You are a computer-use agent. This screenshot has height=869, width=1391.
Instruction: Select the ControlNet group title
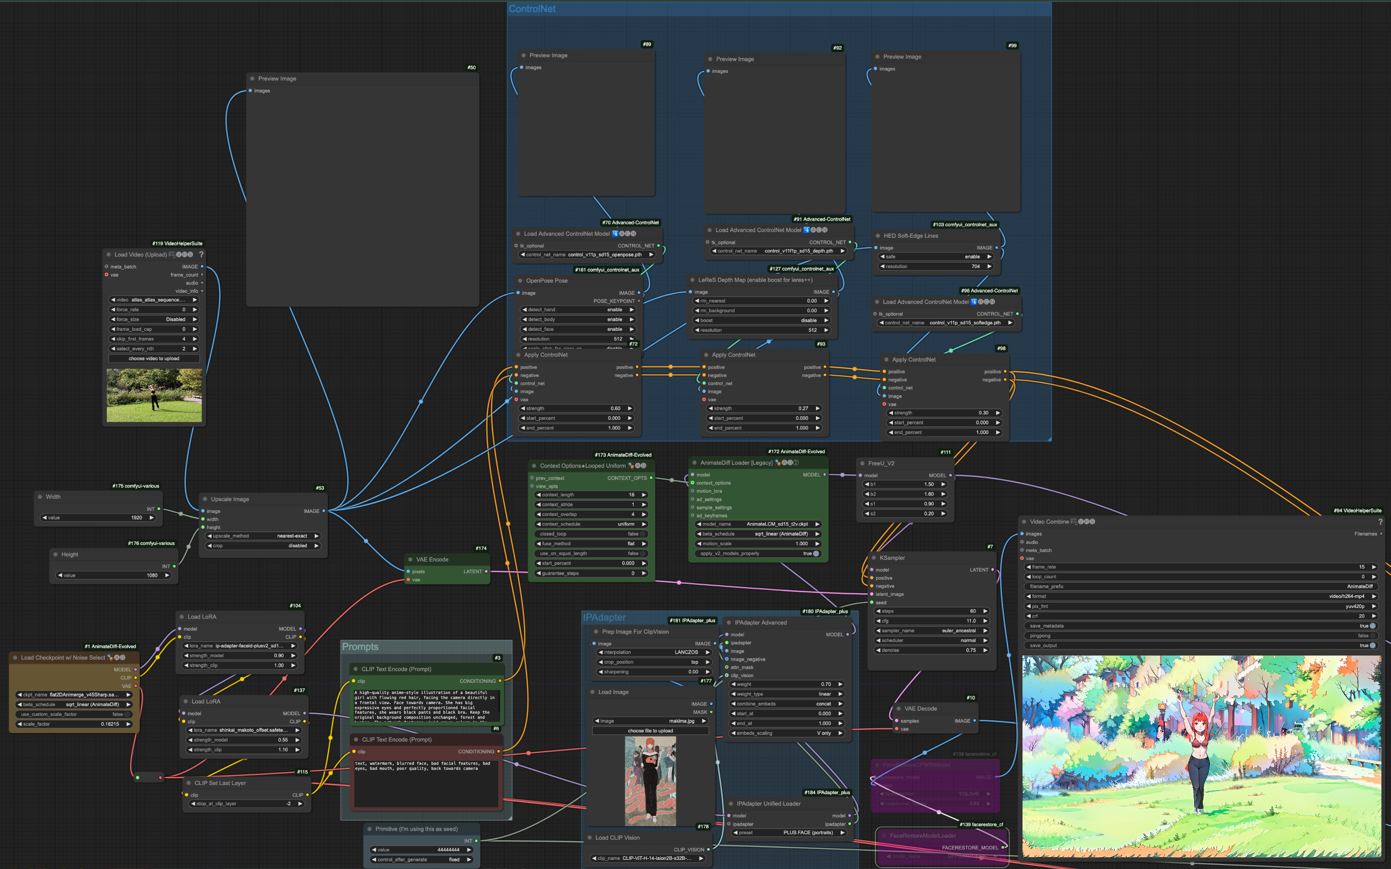click(x=532, y=9)
